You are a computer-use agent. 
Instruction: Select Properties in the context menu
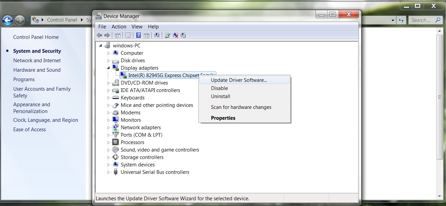coord(223,118)
